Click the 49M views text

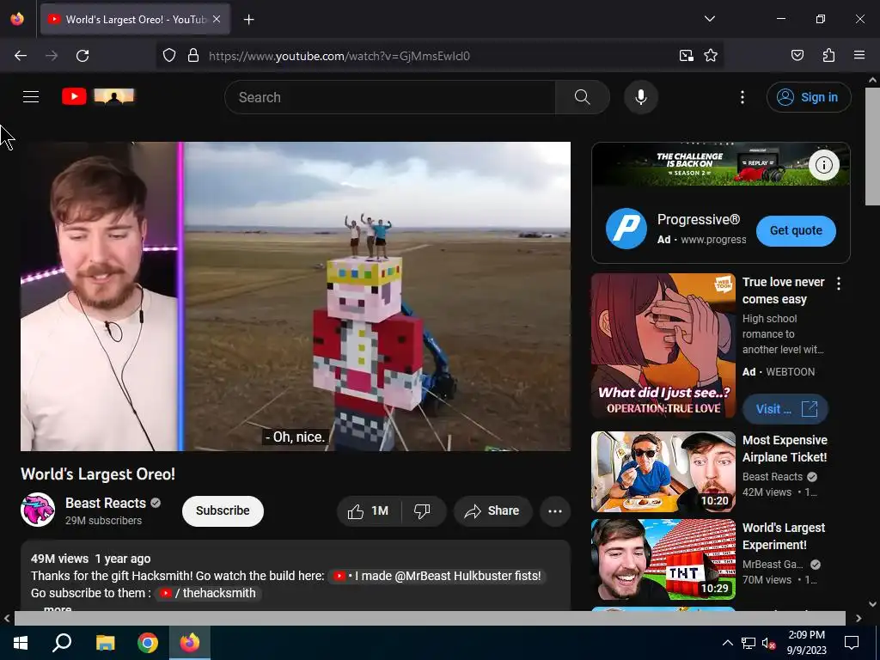(x=59, y=559)
